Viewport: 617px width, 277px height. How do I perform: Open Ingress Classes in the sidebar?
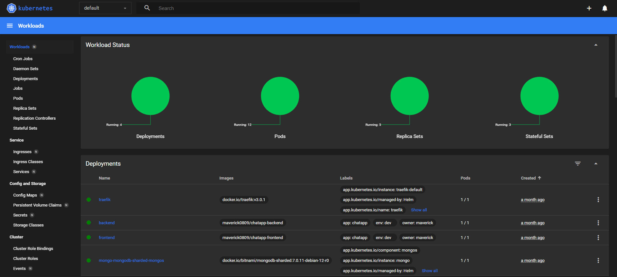point(28,162)
